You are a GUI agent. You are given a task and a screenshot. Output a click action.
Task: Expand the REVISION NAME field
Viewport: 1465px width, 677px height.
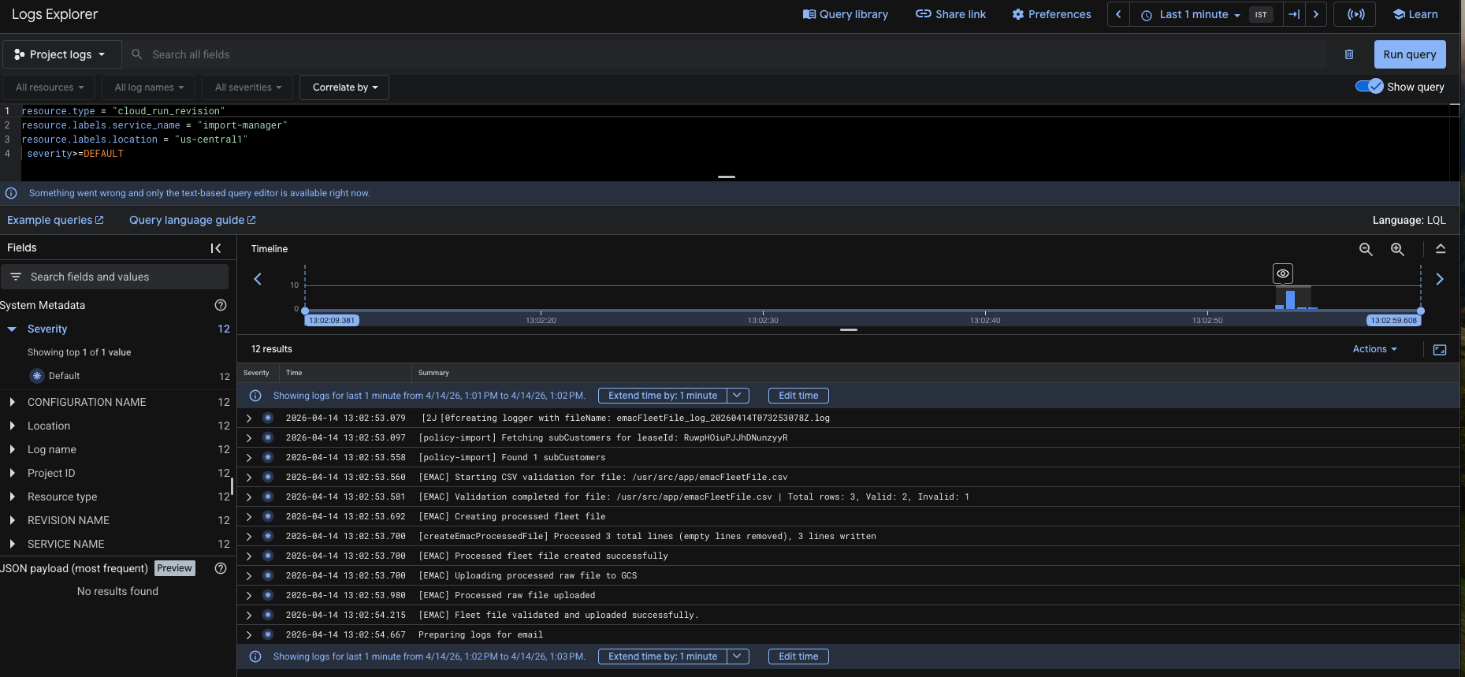coord(12,520)
